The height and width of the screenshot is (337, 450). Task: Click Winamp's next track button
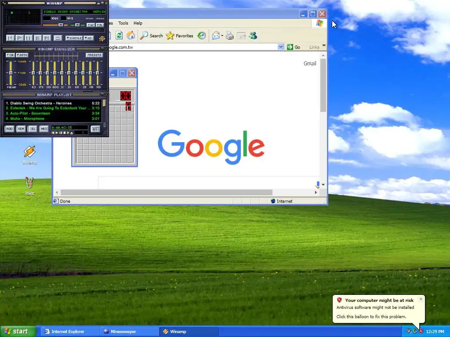tap(47, 38)
